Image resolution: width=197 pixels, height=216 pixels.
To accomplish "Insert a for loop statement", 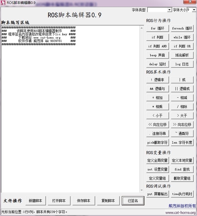I will [157, 28].
